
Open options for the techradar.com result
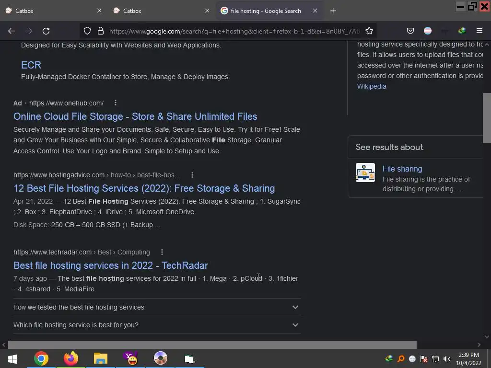click(x=162, y=252)
